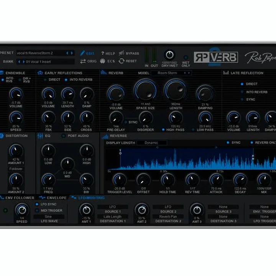The image size is (276, 276).
Task: Open distortion type Foldover dropdown
Action: click(16, 169)
